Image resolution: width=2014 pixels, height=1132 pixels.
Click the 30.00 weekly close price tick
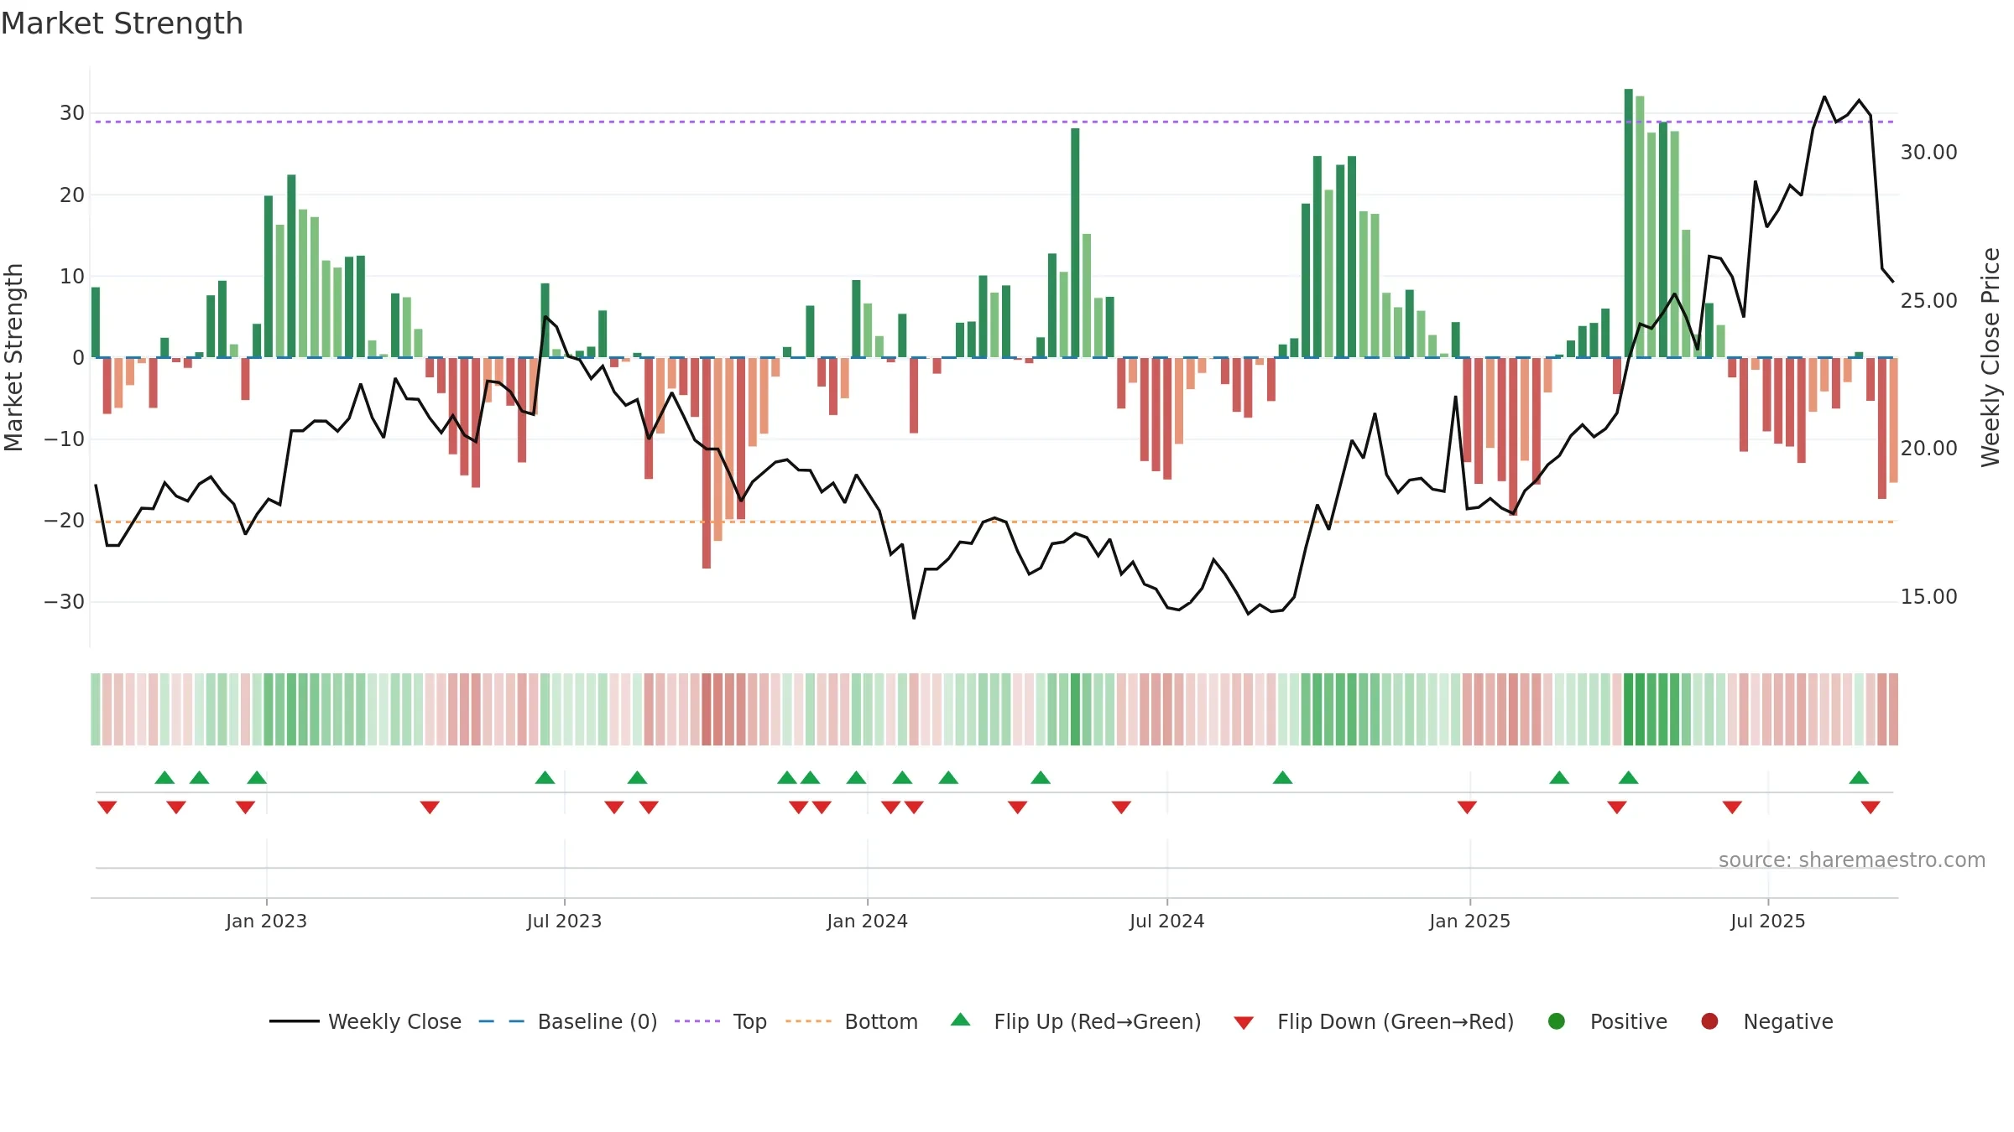1928,153
